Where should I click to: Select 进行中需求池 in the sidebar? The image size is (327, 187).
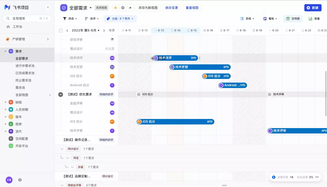[x=25, y=66]
